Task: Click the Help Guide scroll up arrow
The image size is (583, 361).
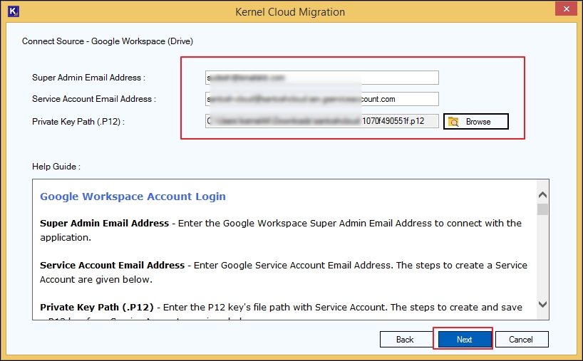Action: click(543, 195)
